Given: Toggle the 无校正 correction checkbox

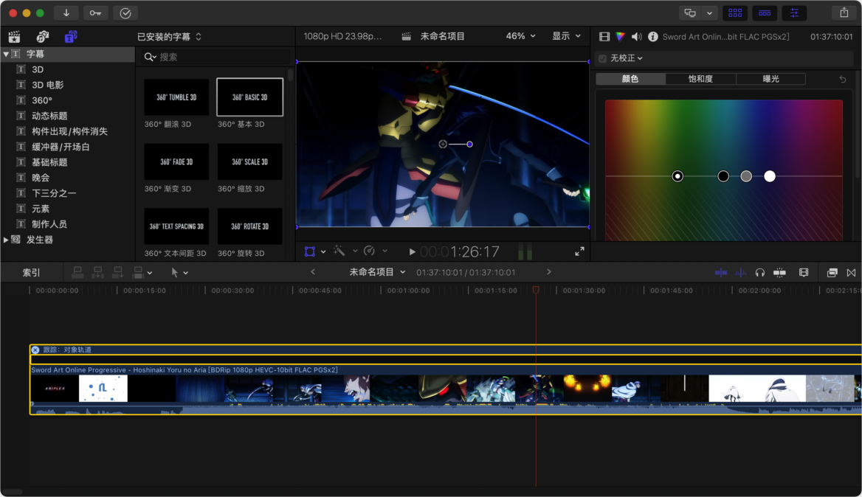Looking at the screenshot, I should [x=602, y=58].
